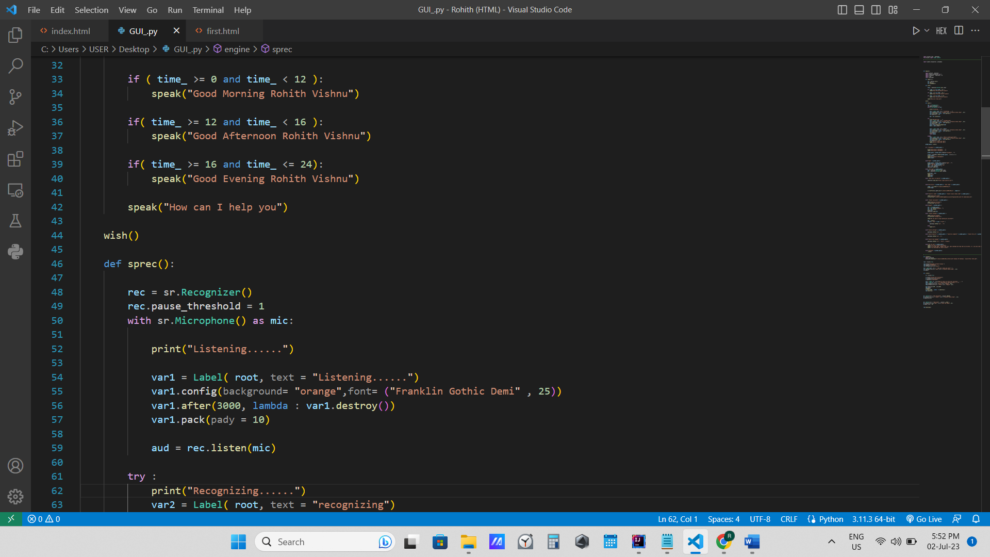Open run options dropdown arrow next to play
The image size is (990, 557).
(927, 31)
